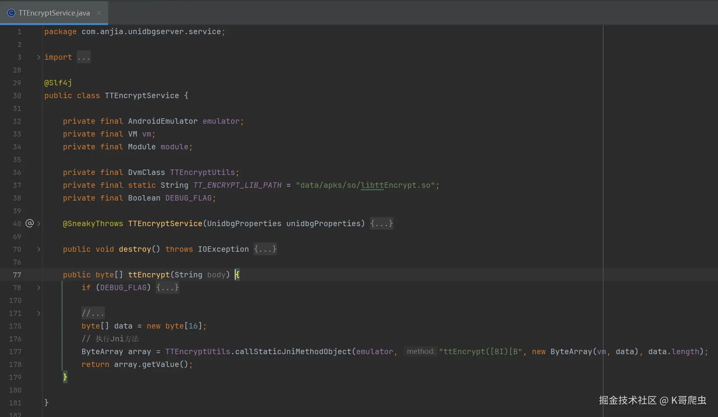Click 'new byte[16]' on line 175
This screenshot has height=417, width=718.
[175, 326]
